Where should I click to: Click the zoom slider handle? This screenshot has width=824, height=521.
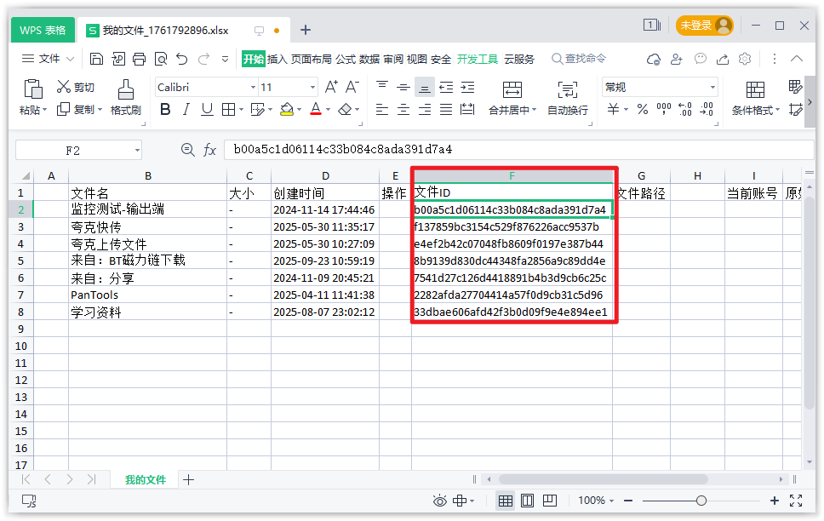701,501
